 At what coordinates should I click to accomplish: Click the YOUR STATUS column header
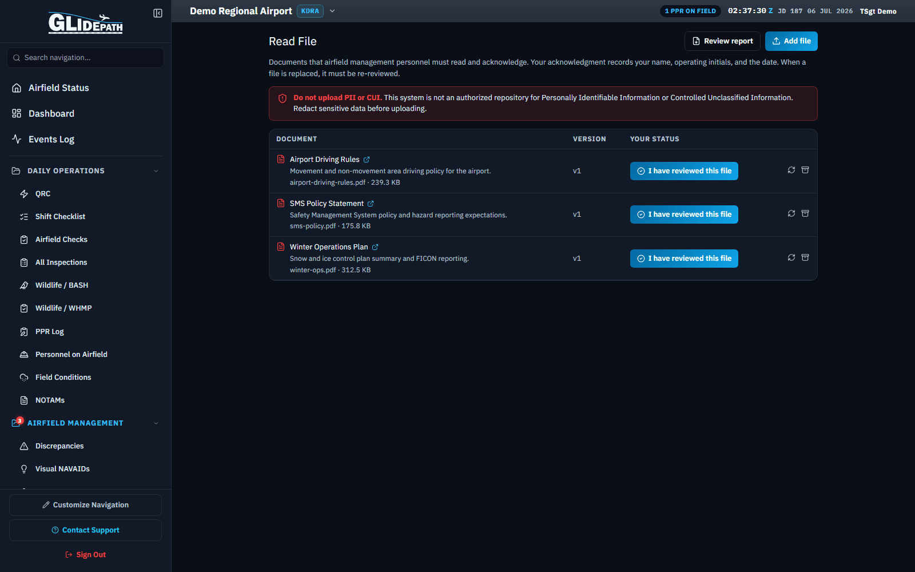[654, 139]
